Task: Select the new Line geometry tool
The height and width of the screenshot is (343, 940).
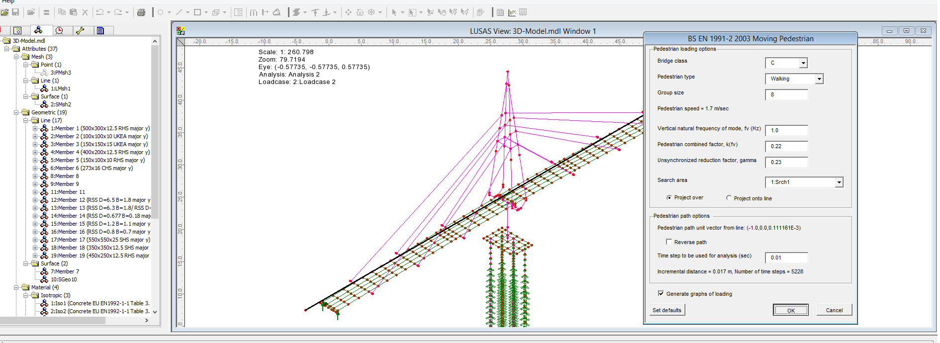Action: point(179,12)
